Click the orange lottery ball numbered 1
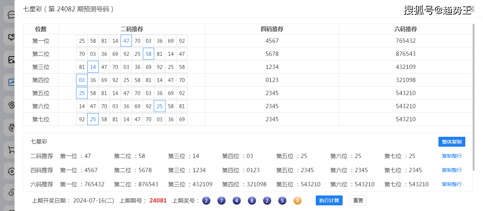The width and height of the screenshot is (483, 211). [x=297, y=201]
